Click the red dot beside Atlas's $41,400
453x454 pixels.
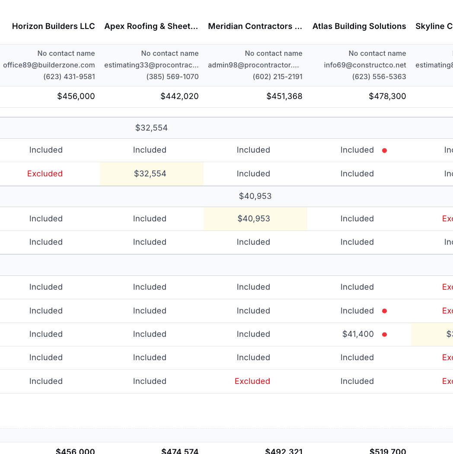[384, 334]
